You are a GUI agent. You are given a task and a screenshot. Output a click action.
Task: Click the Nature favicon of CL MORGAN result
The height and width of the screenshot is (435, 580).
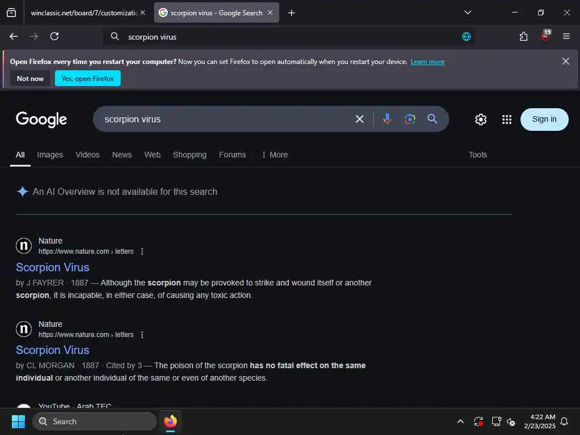tap(24, 329)
